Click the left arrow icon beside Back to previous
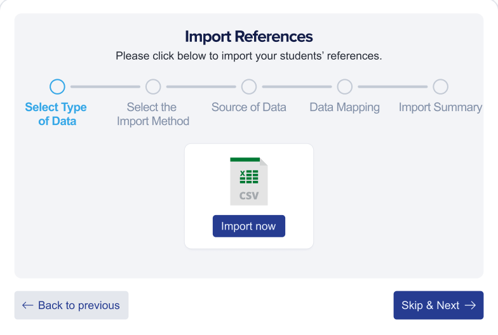498x335 pixels. [27, 305]
